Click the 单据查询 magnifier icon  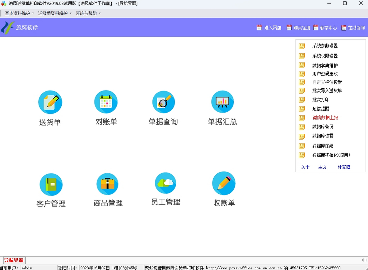tap(163, 102)
